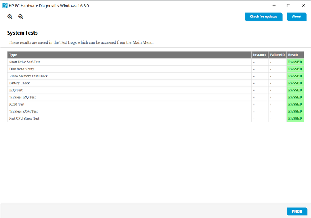311x218 pixels.
Task: Minimize the diagnostics window
Action: point(274,6)
